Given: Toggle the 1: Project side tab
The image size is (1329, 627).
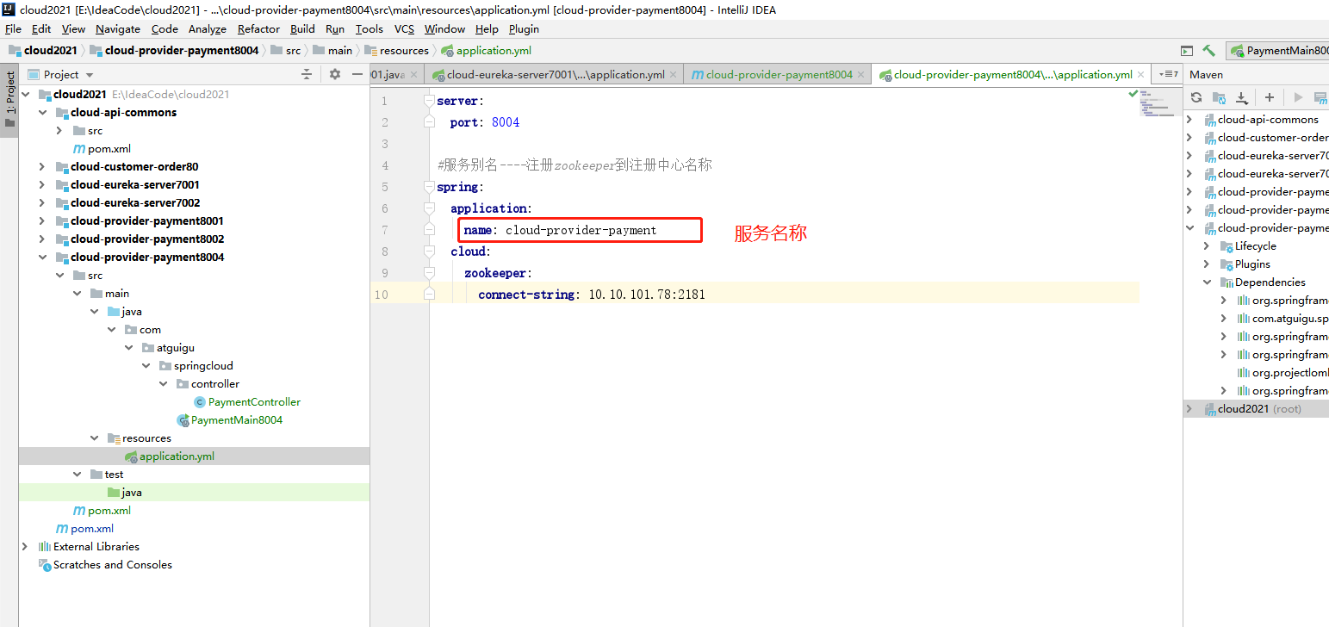Looking at the screenshot, I should [9, 99].
